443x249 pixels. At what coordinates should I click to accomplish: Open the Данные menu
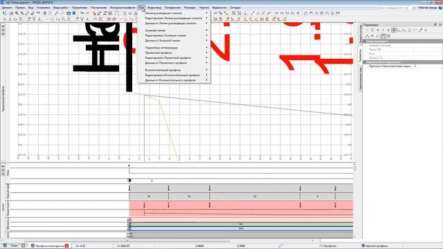(7, 8)
